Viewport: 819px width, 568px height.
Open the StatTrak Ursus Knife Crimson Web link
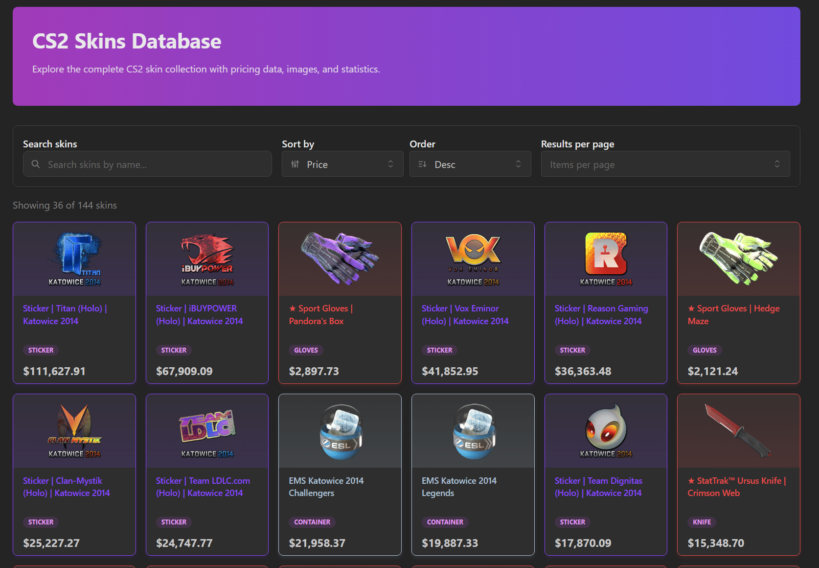click(737, 487)
